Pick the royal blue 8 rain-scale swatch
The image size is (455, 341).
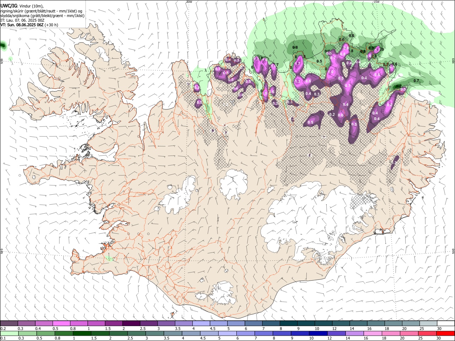pyautogui.click(x=282, y=334)
